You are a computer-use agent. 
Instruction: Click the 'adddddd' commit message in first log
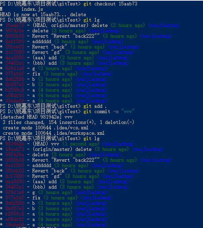click(x=41, y=41)
